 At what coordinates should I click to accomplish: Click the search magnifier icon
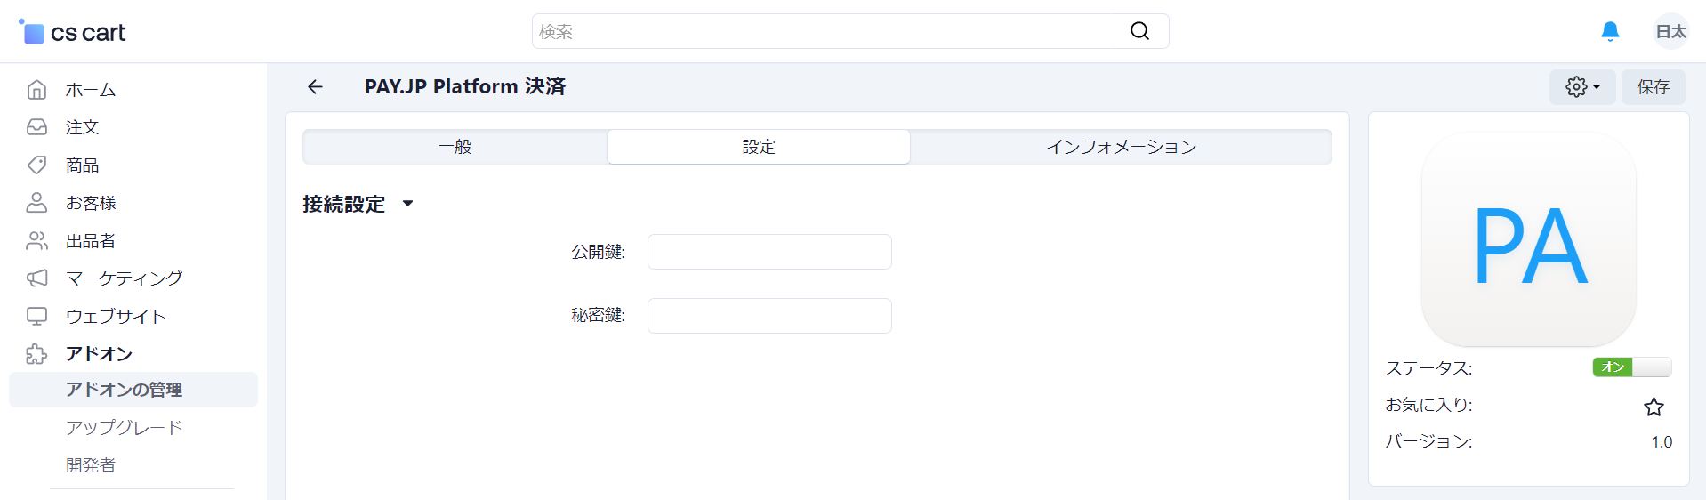click(1139, 31)
